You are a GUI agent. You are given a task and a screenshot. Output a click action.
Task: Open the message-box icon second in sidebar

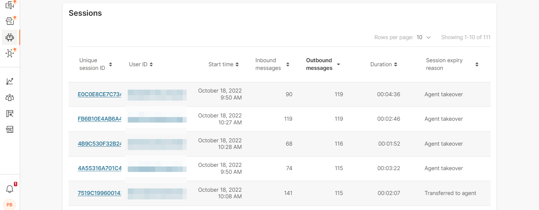tap(10, 21)
